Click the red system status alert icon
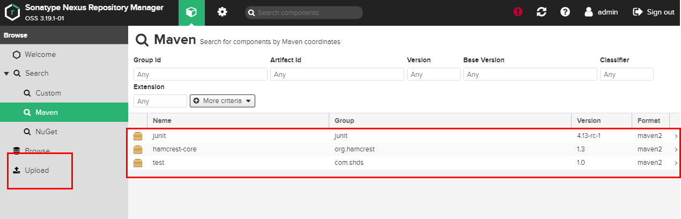The width and height of the screenshot is (681, 219). tap(518, 12)
